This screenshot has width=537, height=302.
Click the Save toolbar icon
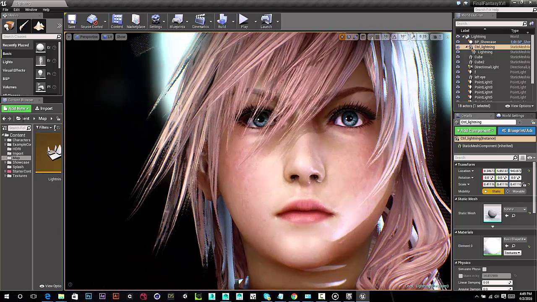(x=72, y=21)
